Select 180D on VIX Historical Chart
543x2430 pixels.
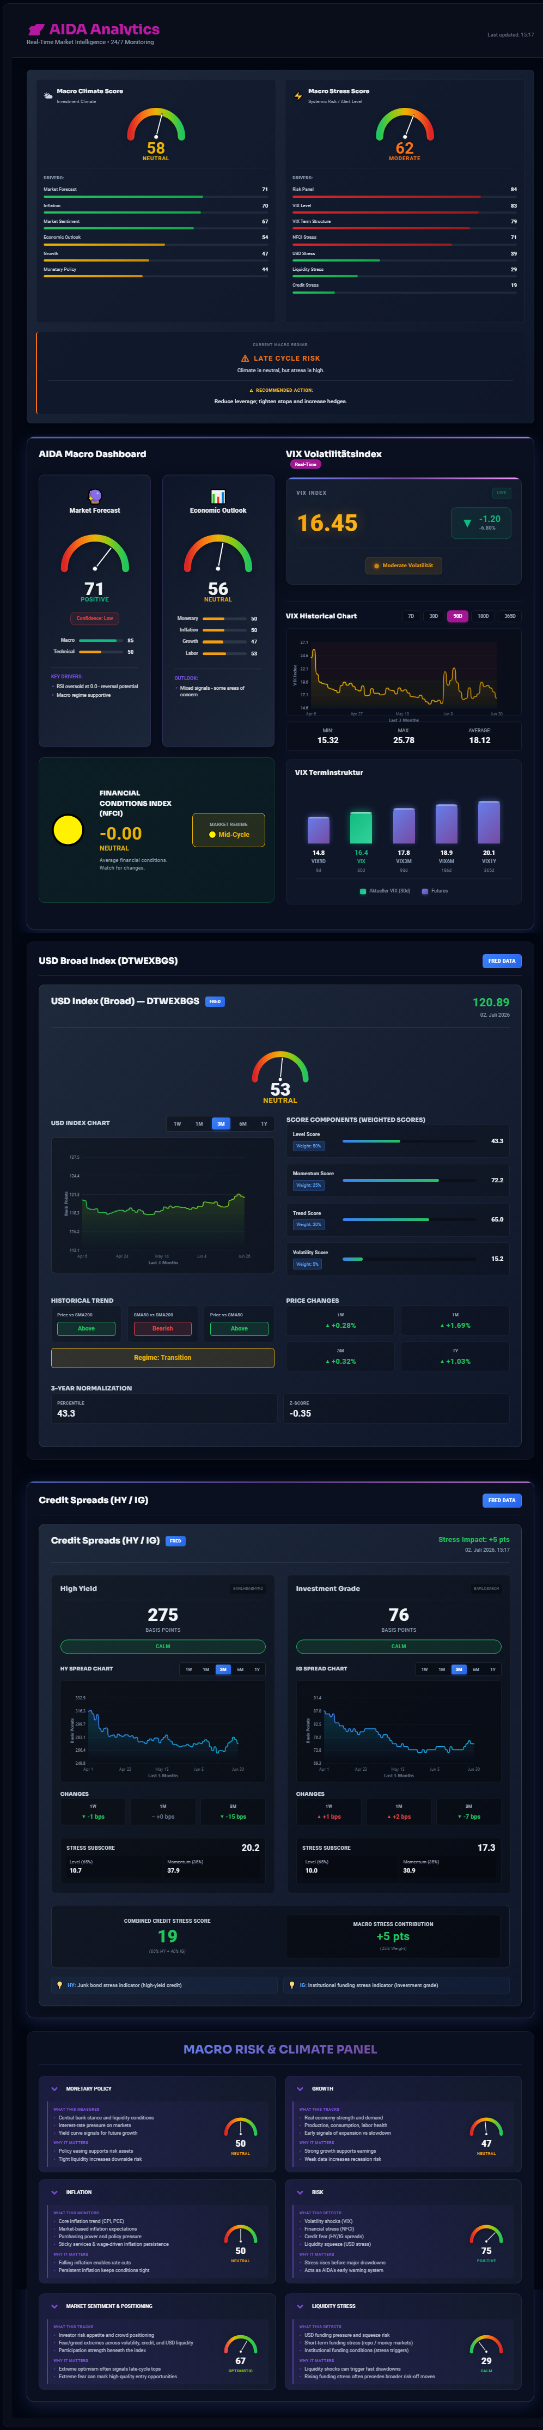pyautogui.click(x=483, y=616)
